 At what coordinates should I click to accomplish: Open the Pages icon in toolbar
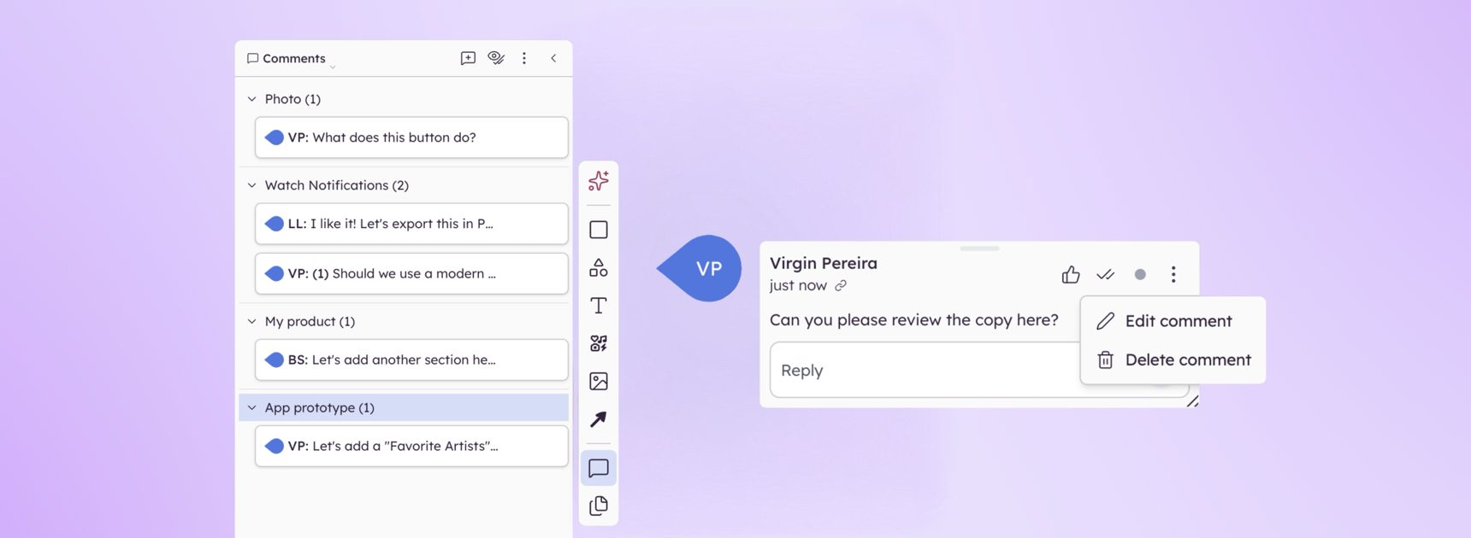599,506
